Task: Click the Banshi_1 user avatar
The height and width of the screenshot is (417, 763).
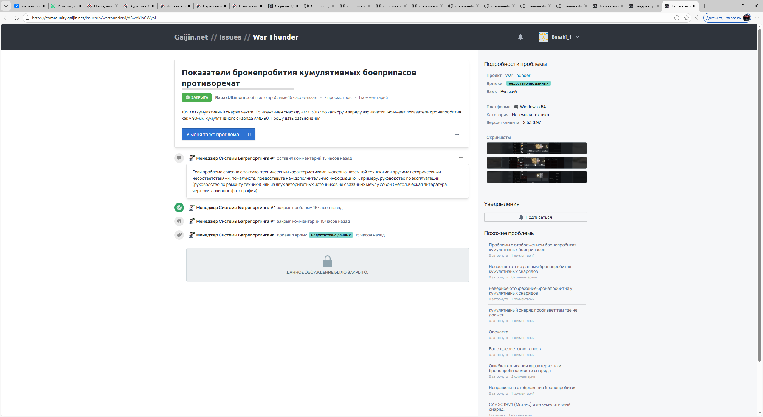Action: [x=543, y=37]
